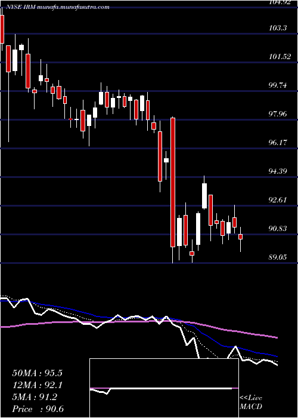Click the 12MA : 92.1 readout
Image resolution: width=298 pixels, height=418 pixels.
pyautogui.click(x=37, y=385)
